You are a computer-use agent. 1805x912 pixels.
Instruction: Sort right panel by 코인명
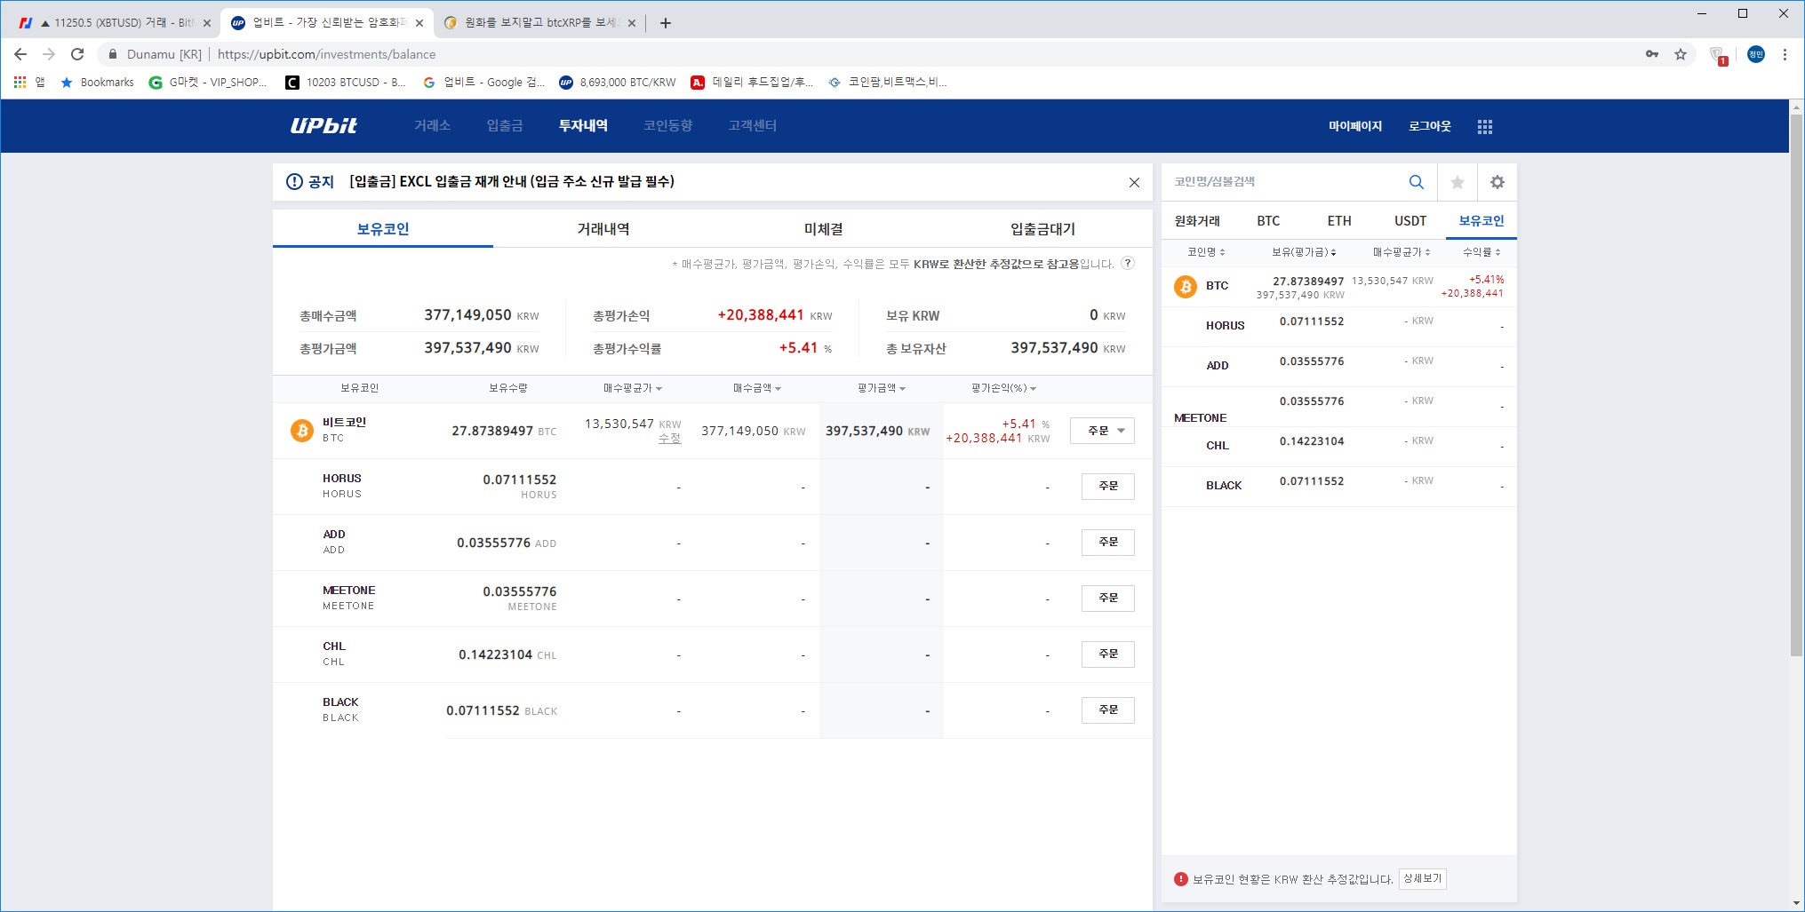1206,252
